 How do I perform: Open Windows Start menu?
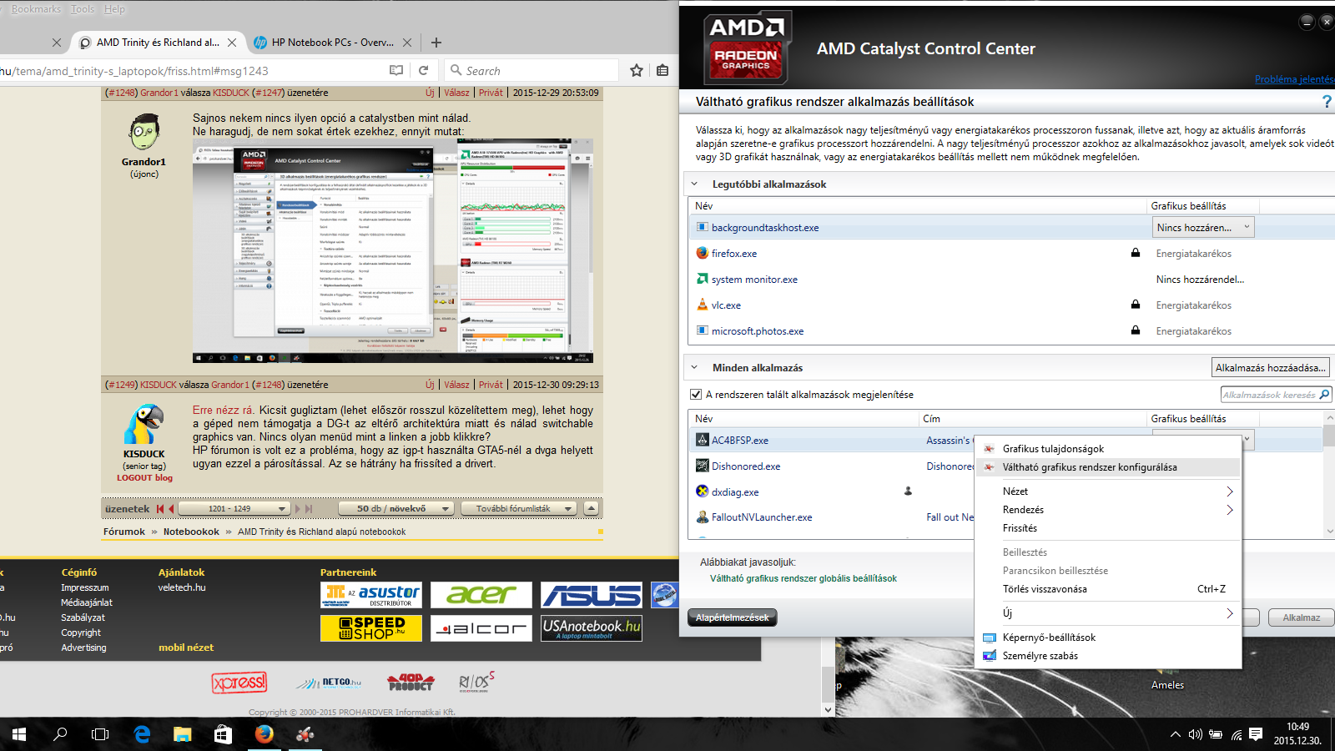coord(19,734)
